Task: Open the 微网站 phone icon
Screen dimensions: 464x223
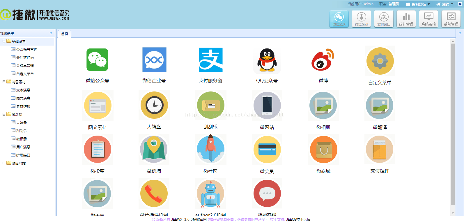Action: pyautogui.click(x=267, y=105)
